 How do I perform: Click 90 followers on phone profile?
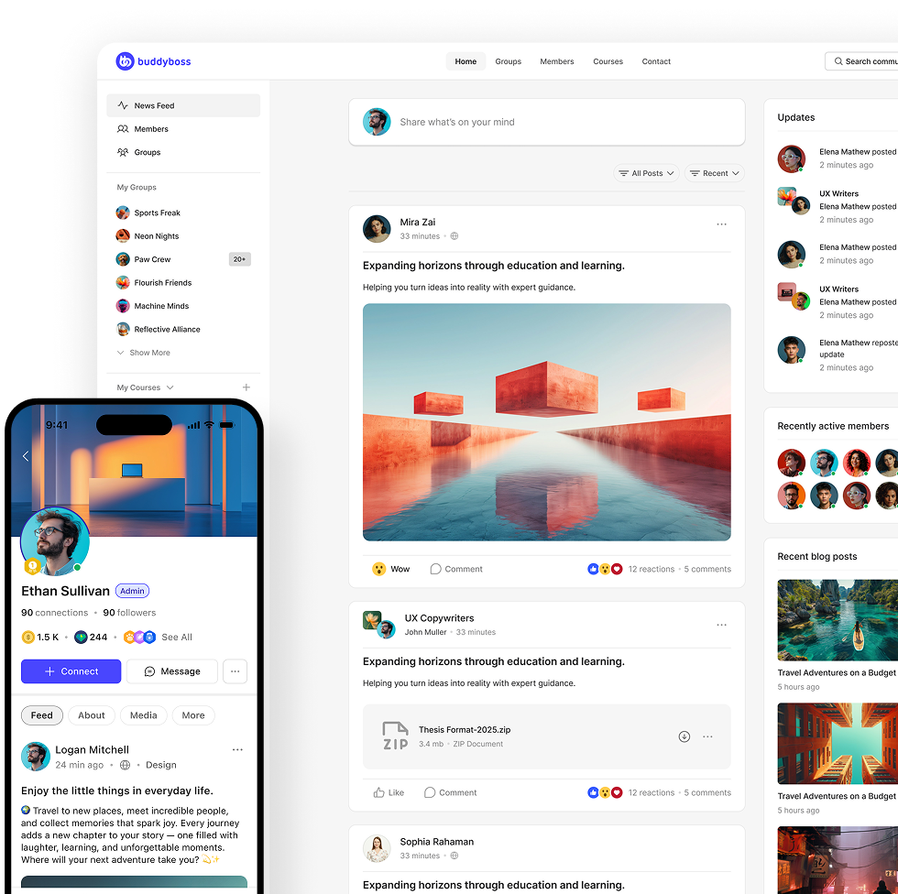129,613
